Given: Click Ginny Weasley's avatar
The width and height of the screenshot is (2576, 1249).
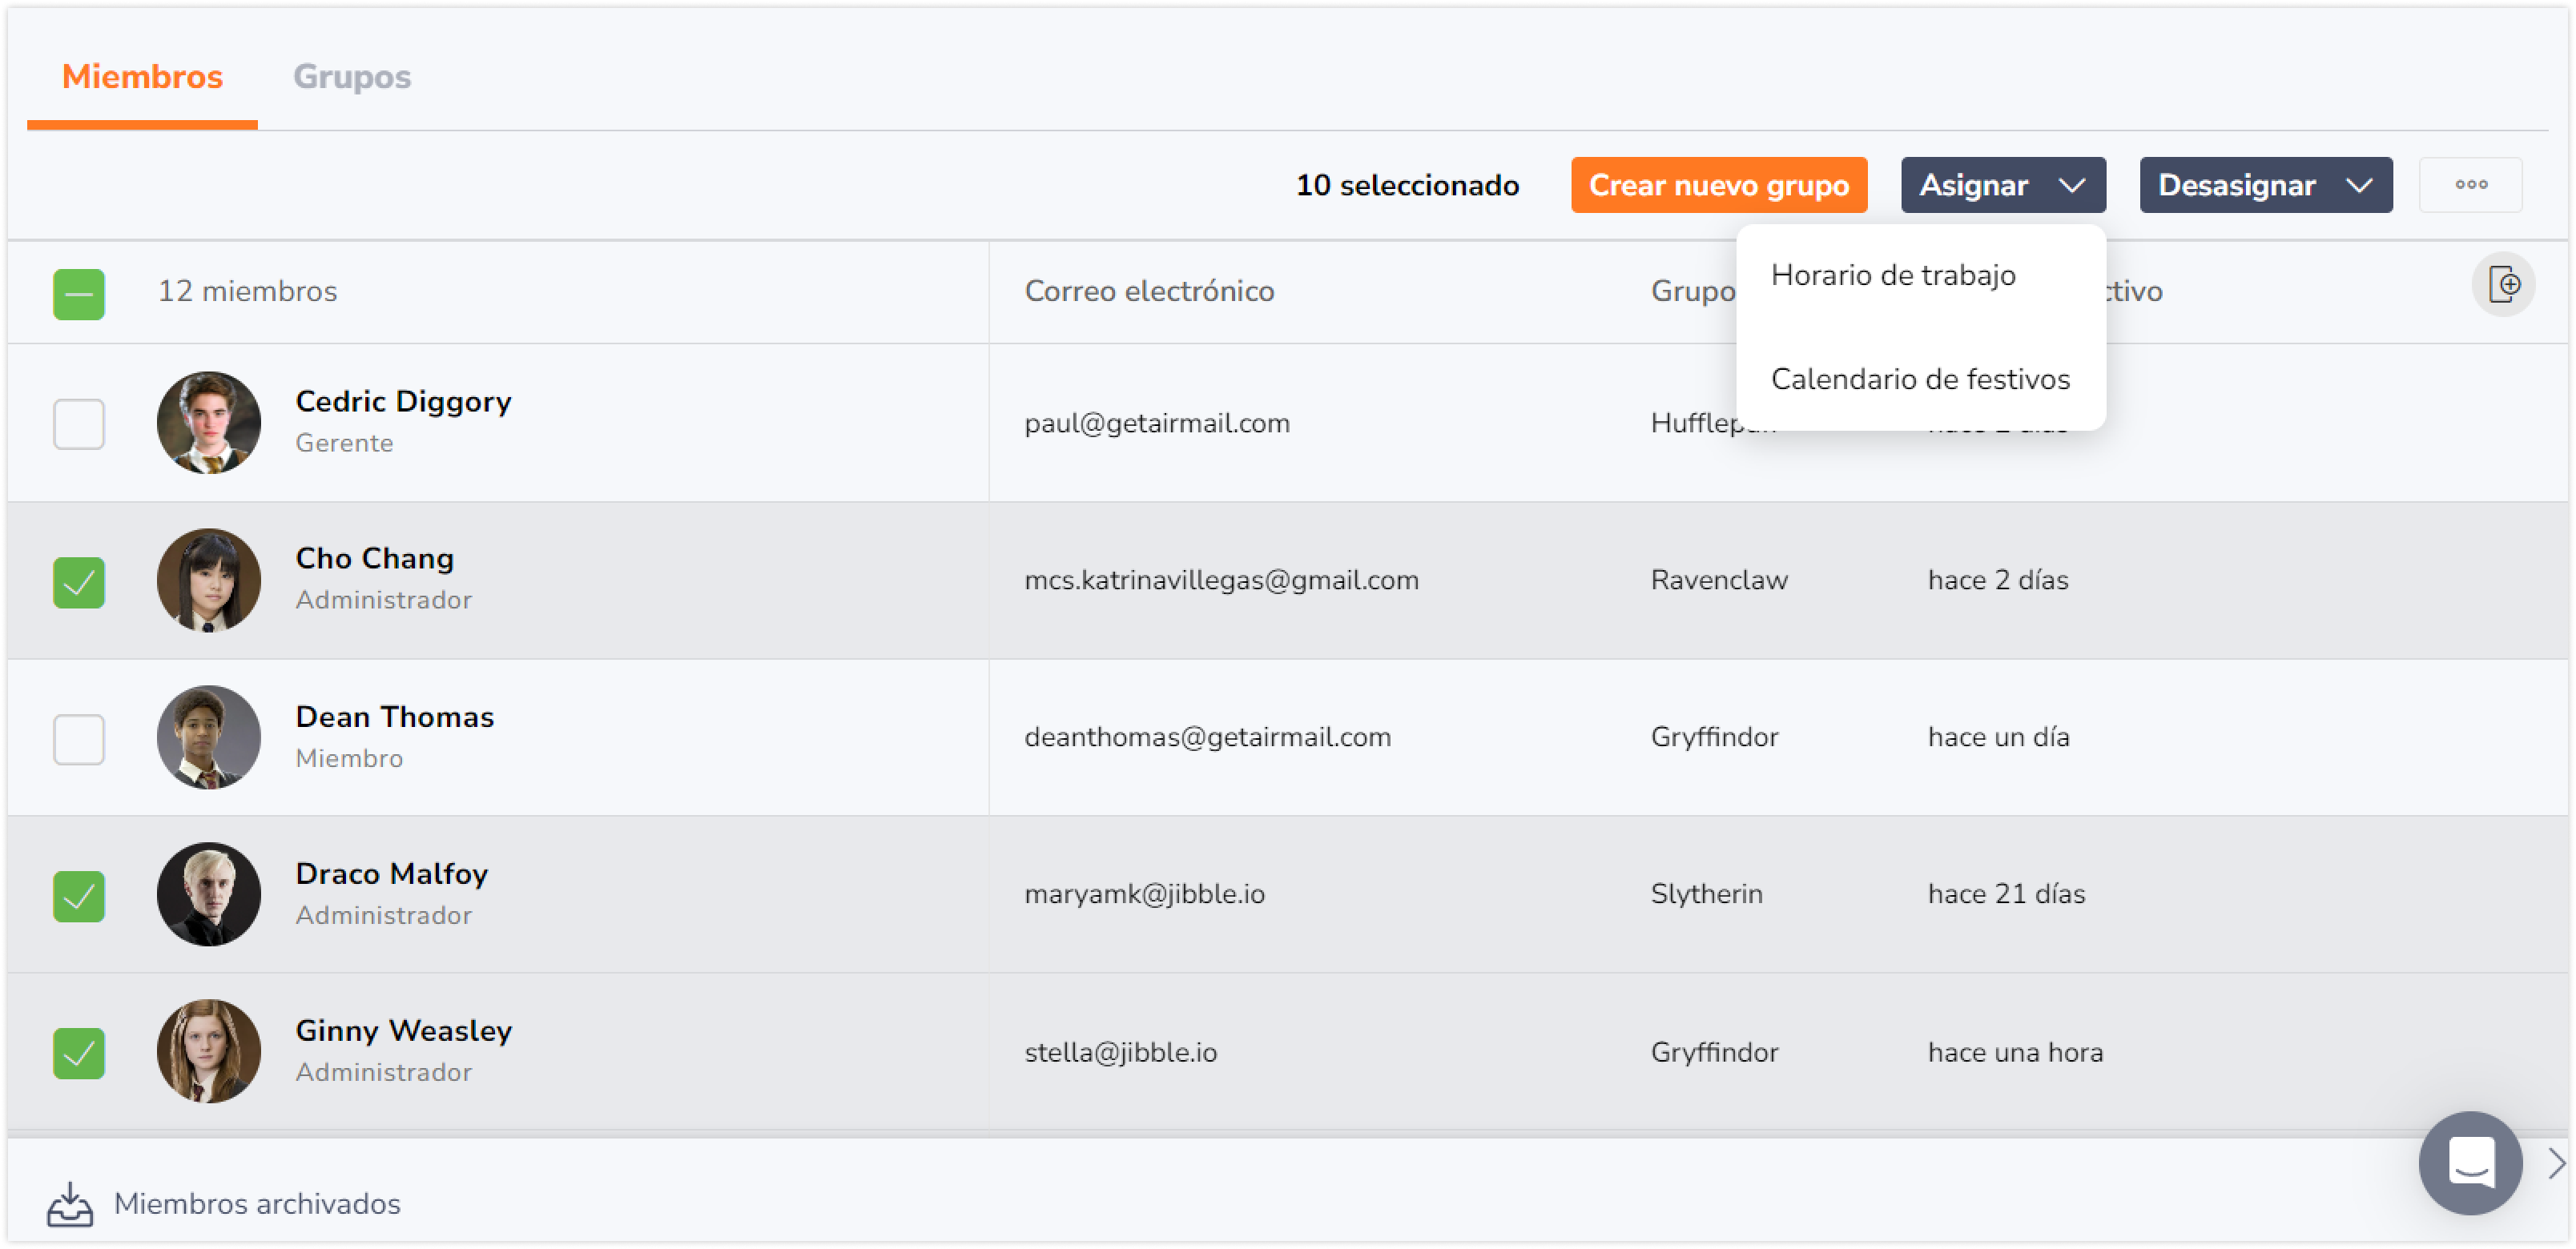Looking at the screenshot, I should coord(209,1051).
